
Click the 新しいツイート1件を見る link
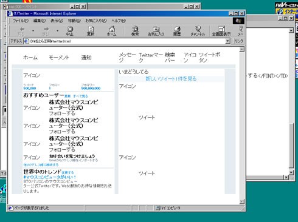click(x=171, y=79)
